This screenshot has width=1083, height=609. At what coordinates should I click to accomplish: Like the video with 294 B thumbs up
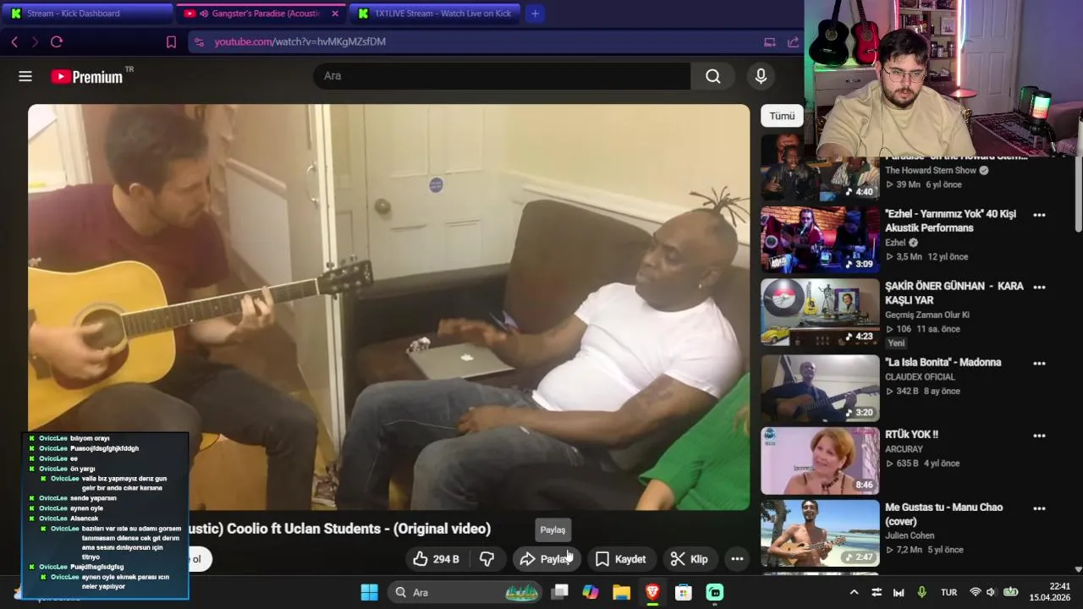click(435, 559)
